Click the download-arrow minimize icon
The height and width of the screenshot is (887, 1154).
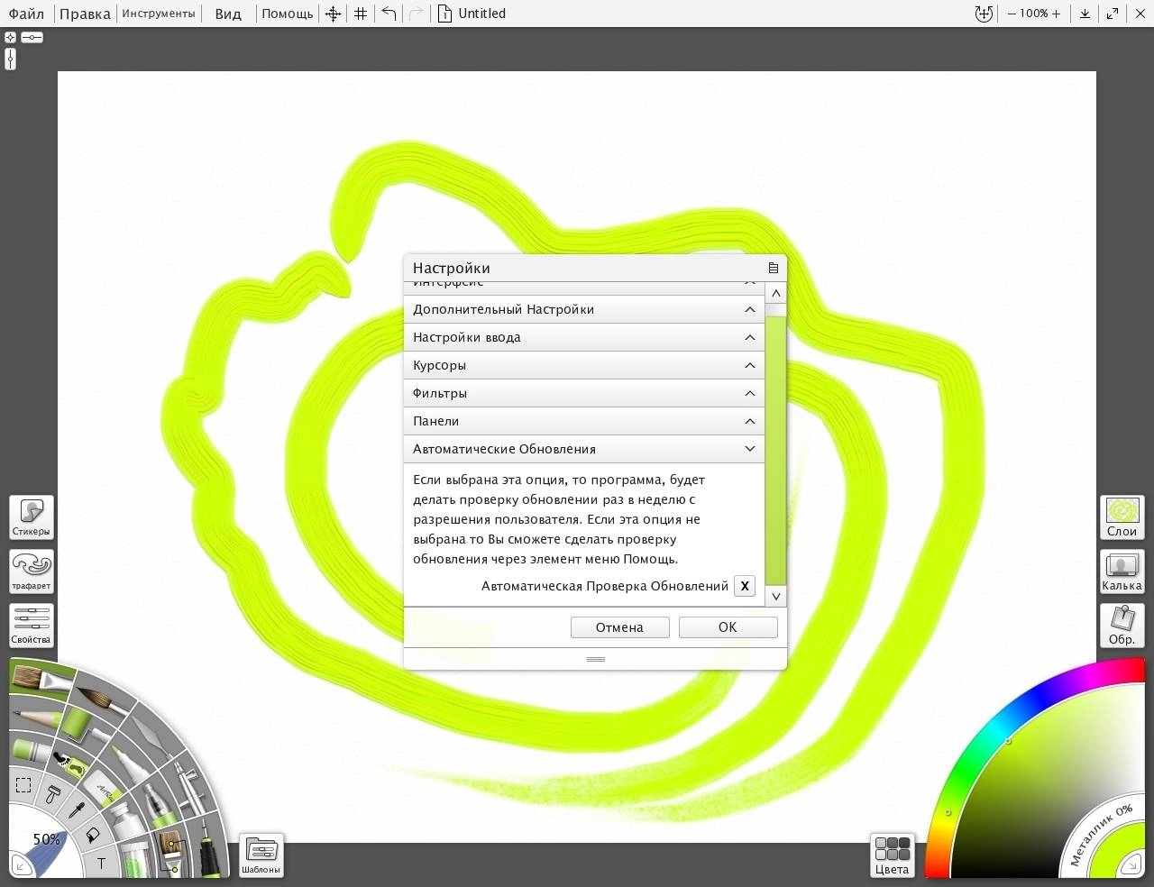pos(1085,14)
